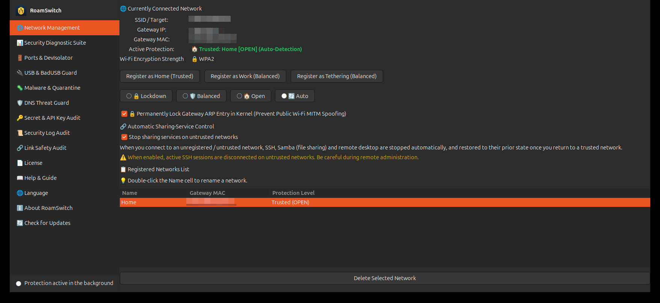The width and height of the screenshot is (660, 303).
Task: Switch to Malware & Quarantine
Action: click(65, 88)
